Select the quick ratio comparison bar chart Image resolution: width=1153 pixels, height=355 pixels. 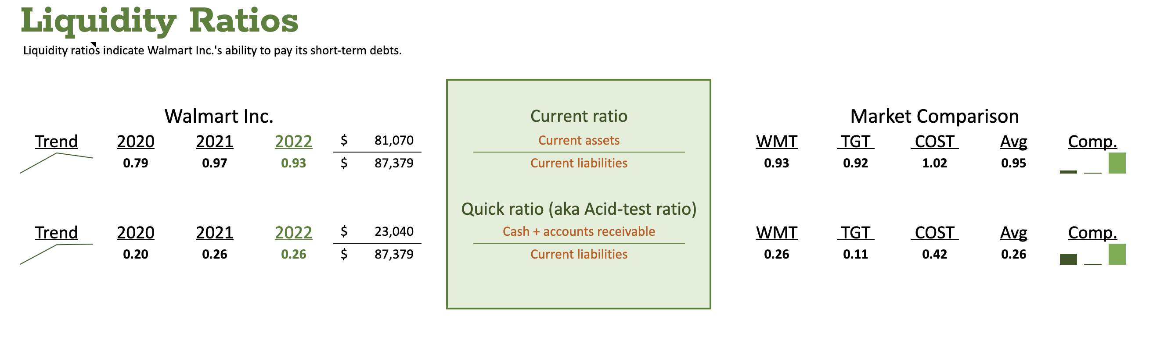click(x=1092, y=254)
